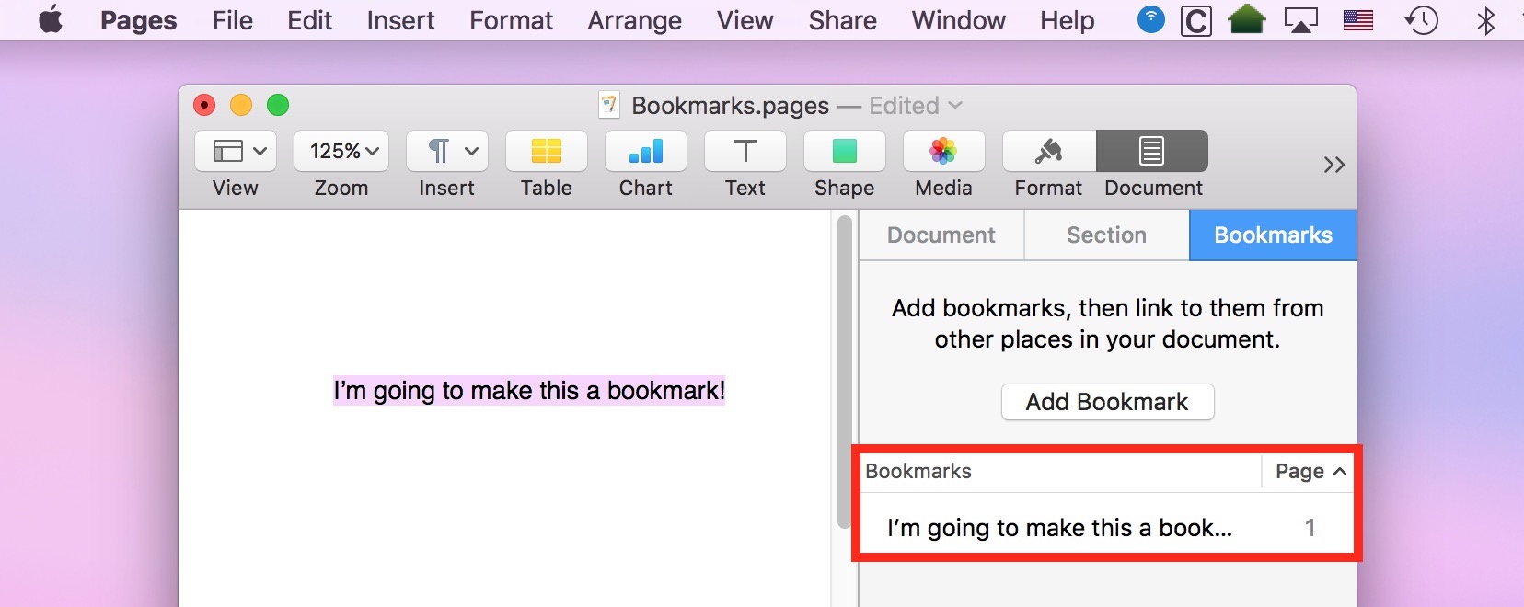The height and width of the screenshot is (607, 1524).
Task: Add a Text box using toolbar
Action: tap(745, 151)
